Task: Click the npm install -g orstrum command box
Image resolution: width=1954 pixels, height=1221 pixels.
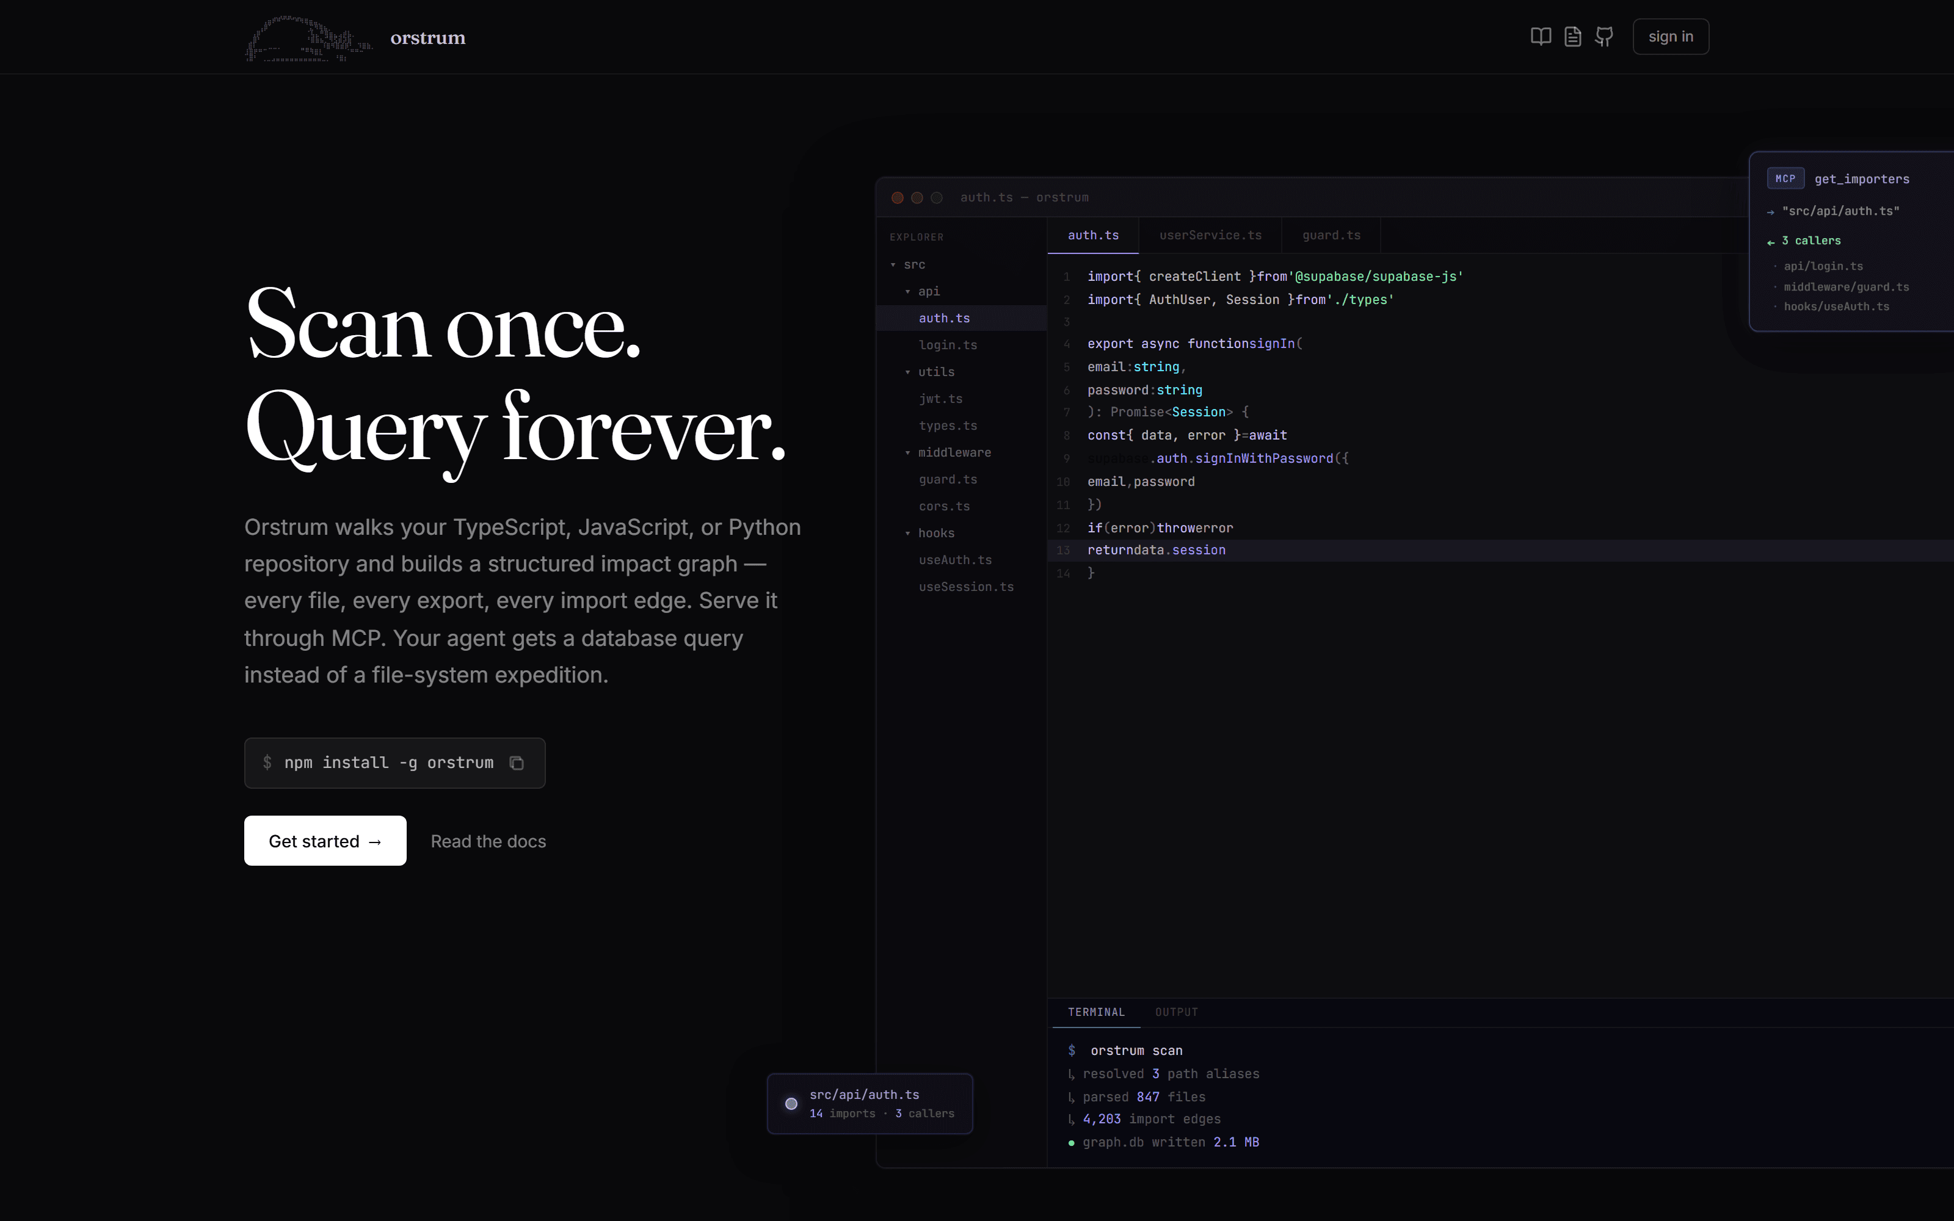Action: [x=395, y=763]
